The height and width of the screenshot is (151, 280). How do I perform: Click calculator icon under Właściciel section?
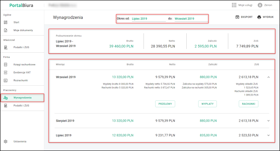click(6, 47)
